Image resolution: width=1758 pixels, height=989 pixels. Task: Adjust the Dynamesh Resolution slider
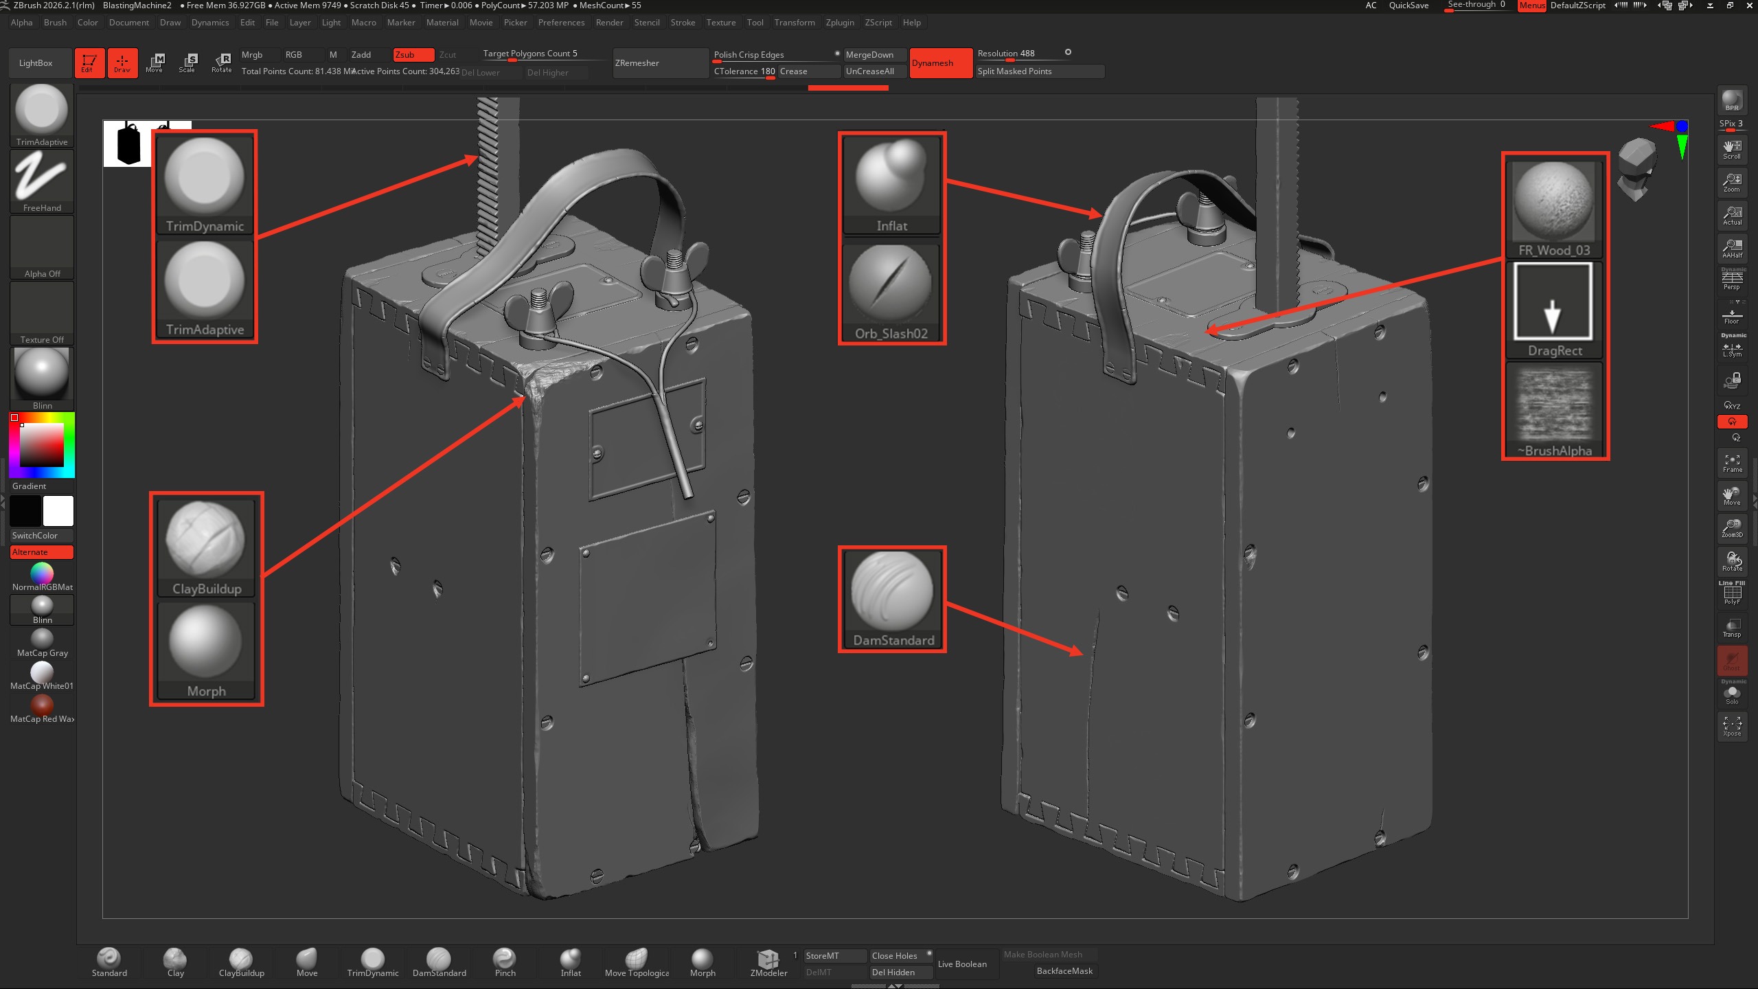coord(1023,54)
